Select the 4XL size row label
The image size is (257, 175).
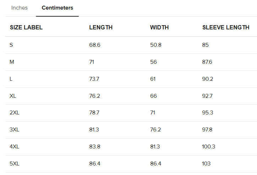[x=15, y=147]
